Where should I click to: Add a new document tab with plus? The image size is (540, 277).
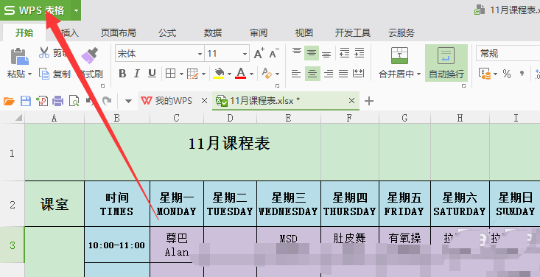369,101
